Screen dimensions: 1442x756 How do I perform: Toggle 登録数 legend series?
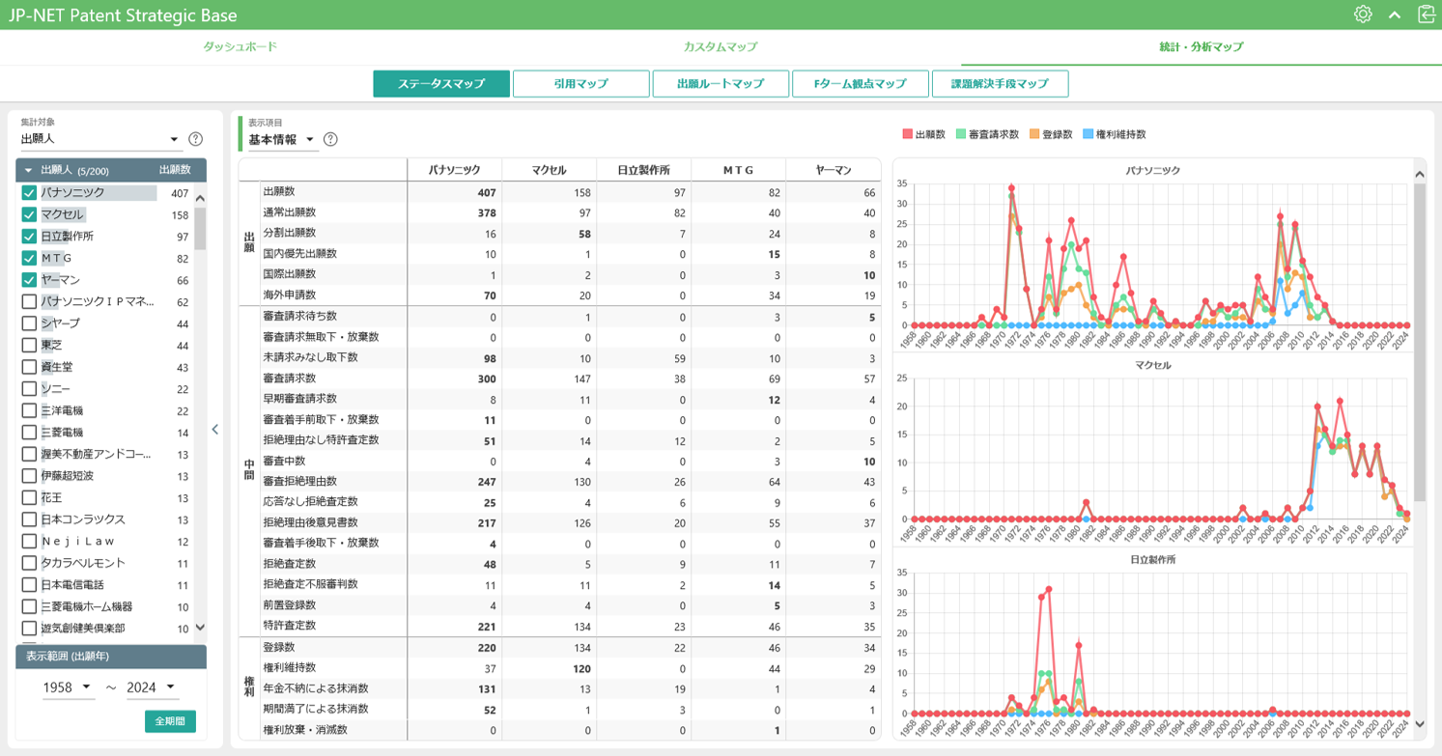point(1051,134)
